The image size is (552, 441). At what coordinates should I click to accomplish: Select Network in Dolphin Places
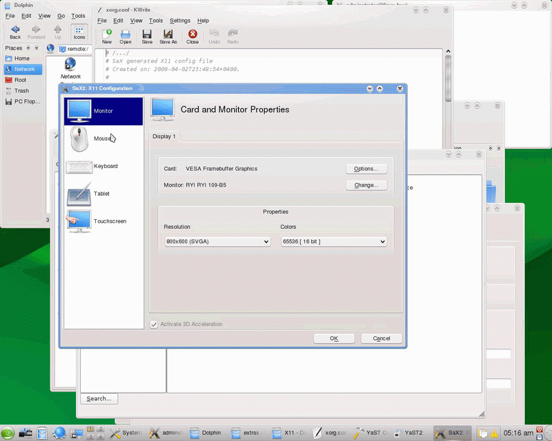(23, 70)
